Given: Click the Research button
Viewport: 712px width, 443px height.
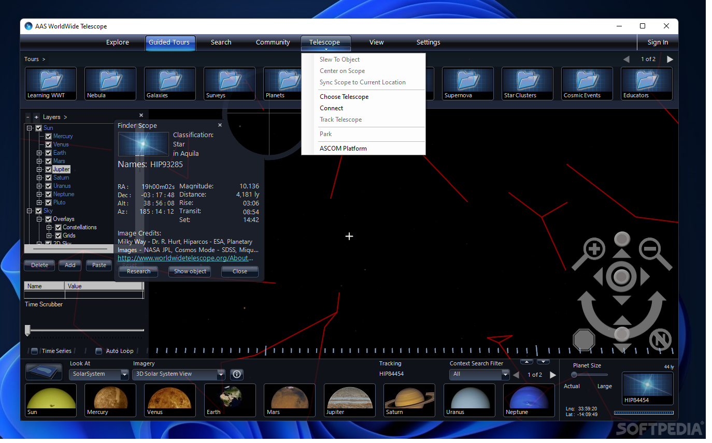Looking at the screenshot, I should pos(138,271).
